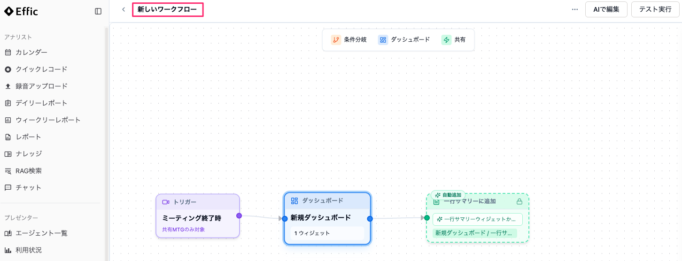
Task: Click the 1 ウィジェット chip
Action: tap(327, 233)
